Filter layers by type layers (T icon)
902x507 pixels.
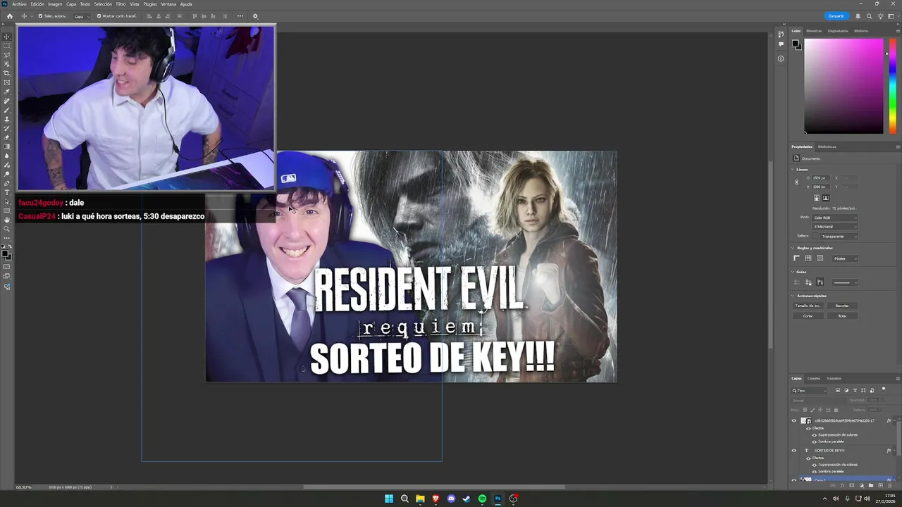tap(855, 390)
